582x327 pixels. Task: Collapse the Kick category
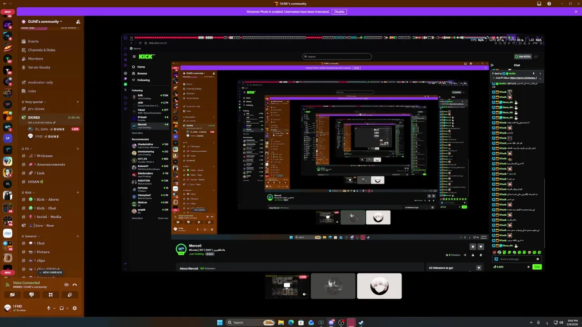pyautogui.click(x=28, y=193)
